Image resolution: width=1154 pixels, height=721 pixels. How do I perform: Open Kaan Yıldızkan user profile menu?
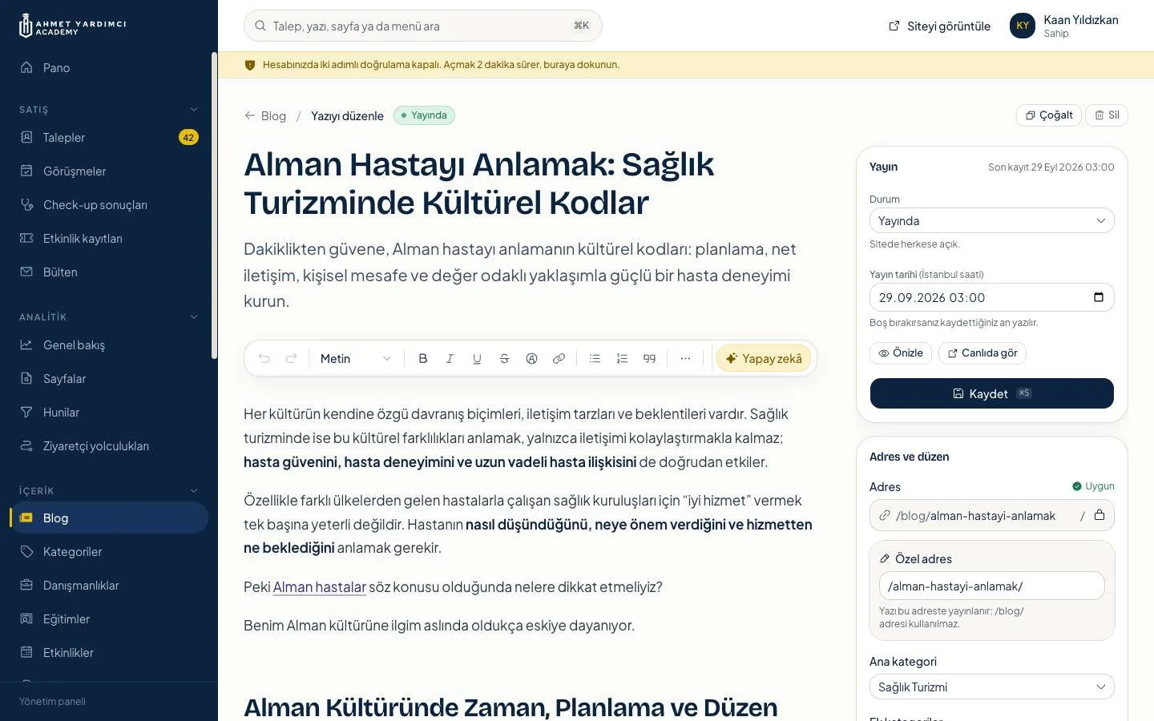pos(1064,26)
